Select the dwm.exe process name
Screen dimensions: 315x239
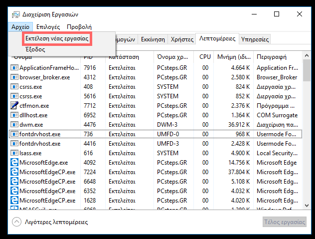coord(31,125)
